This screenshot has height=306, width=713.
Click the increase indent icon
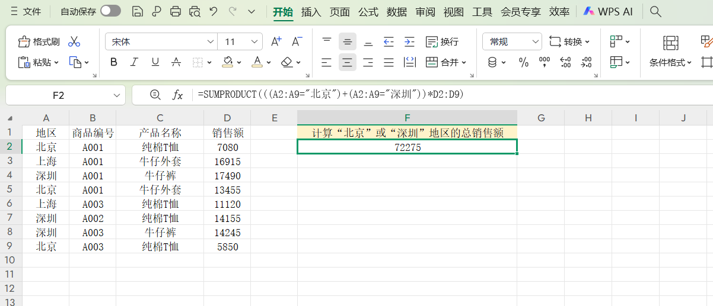pos(409,41)
